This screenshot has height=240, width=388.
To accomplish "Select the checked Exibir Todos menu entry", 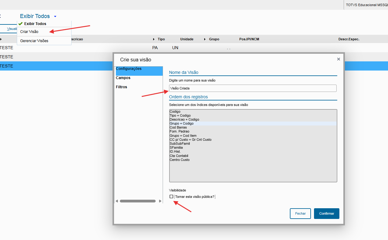I will tap(44, 24).
